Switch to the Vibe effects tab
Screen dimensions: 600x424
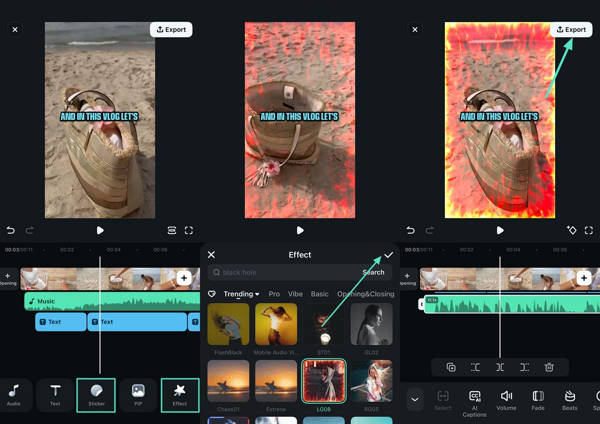point(295,294)
